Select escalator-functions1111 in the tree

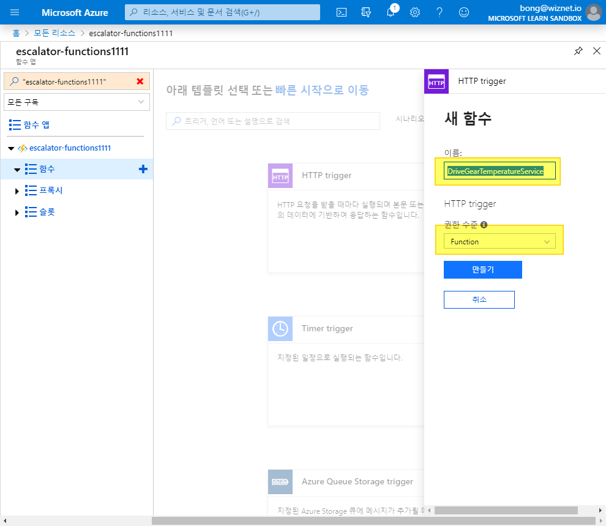tap(70, 148)
